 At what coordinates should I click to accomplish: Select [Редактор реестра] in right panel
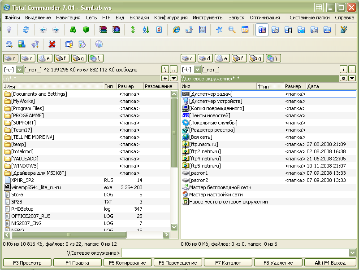click(x=269, y=130)
